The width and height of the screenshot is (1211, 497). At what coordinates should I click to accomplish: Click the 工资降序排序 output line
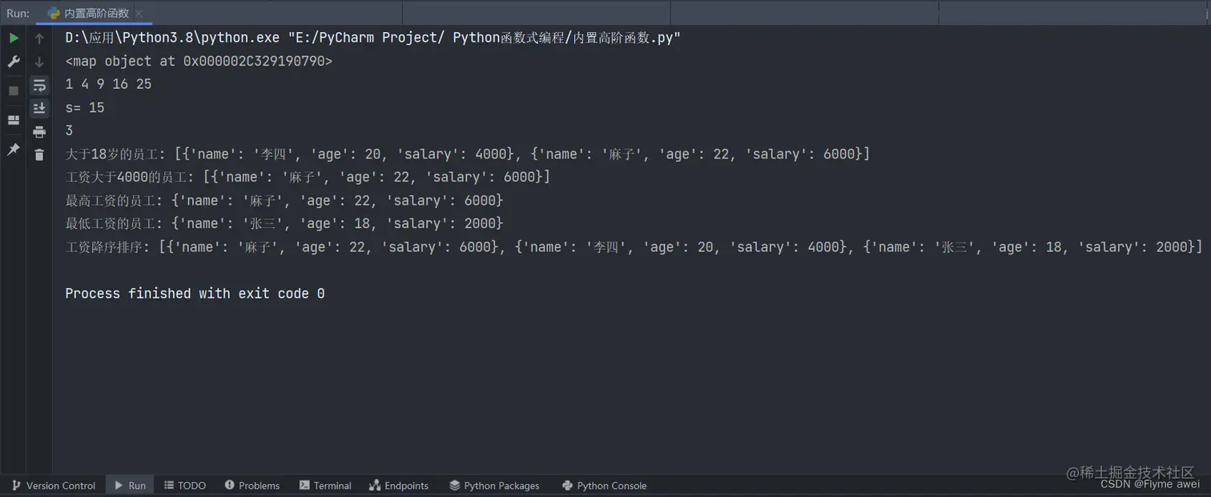tap(634, 246)
